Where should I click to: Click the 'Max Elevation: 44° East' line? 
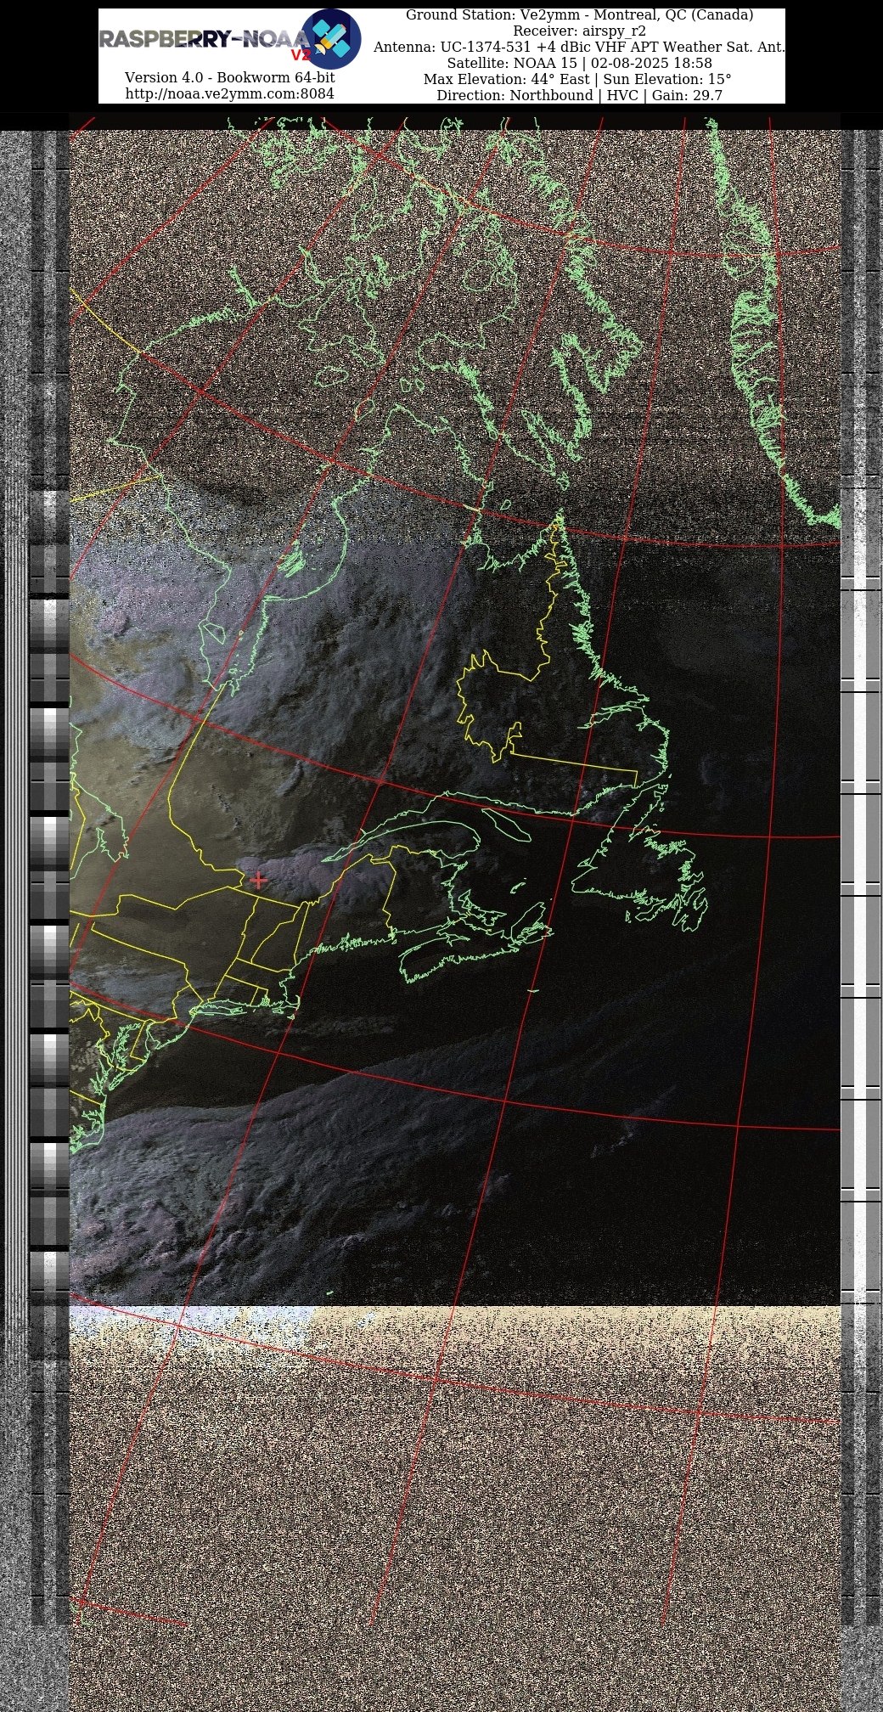577,80
